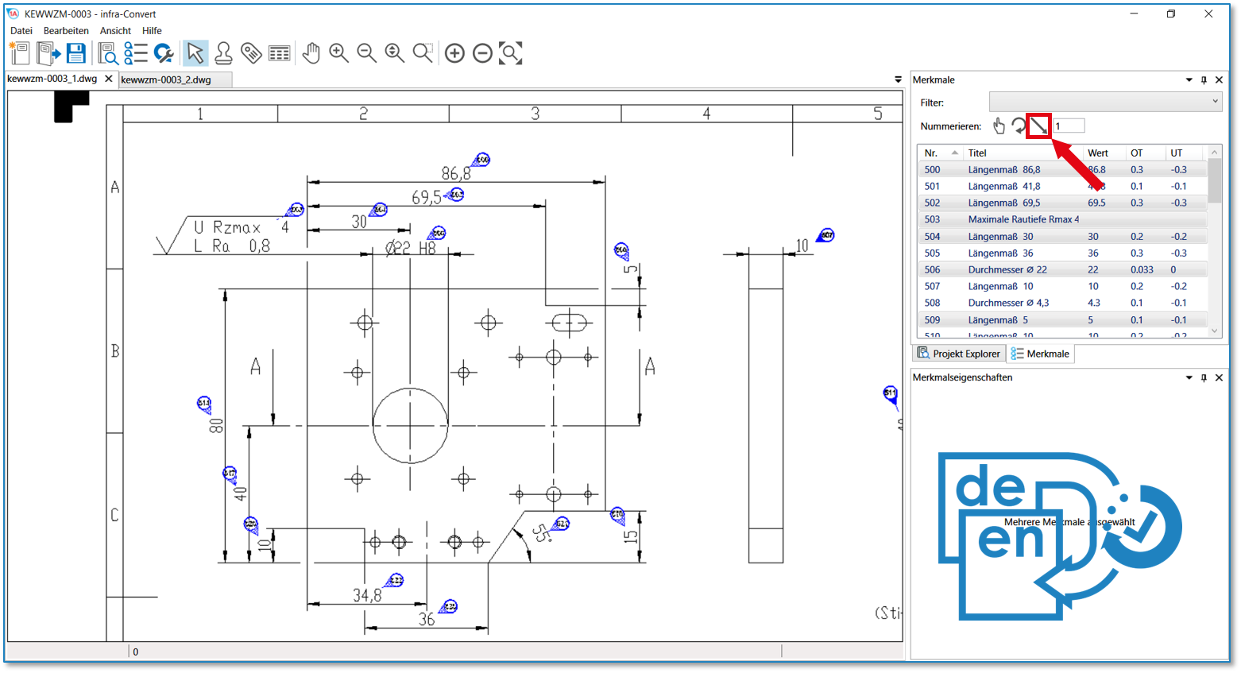Open the Bearbeiten menu

click(x=66, y=31)
